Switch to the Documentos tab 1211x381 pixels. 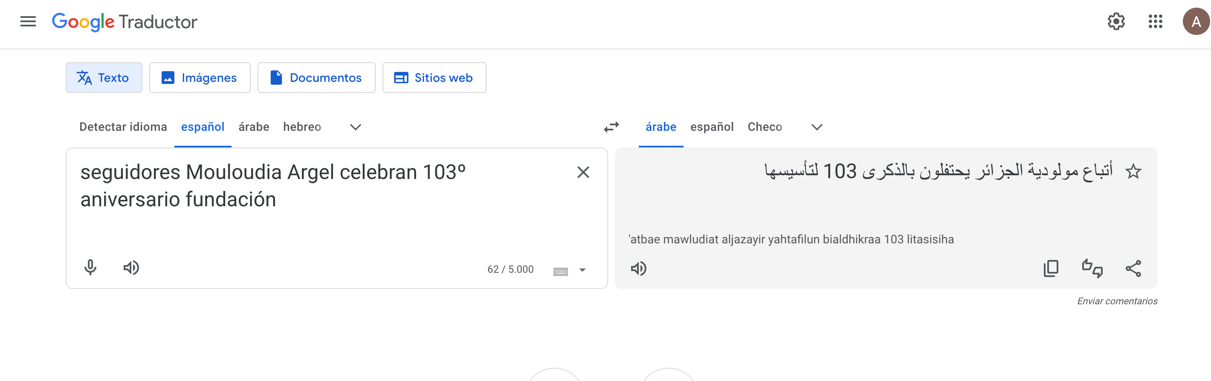316,78
